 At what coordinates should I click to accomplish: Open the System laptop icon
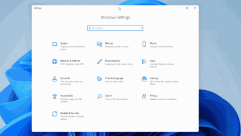(x=54, y=44)
